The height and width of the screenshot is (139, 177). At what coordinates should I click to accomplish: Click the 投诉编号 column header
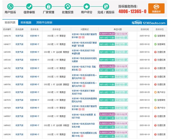[7, 29]
